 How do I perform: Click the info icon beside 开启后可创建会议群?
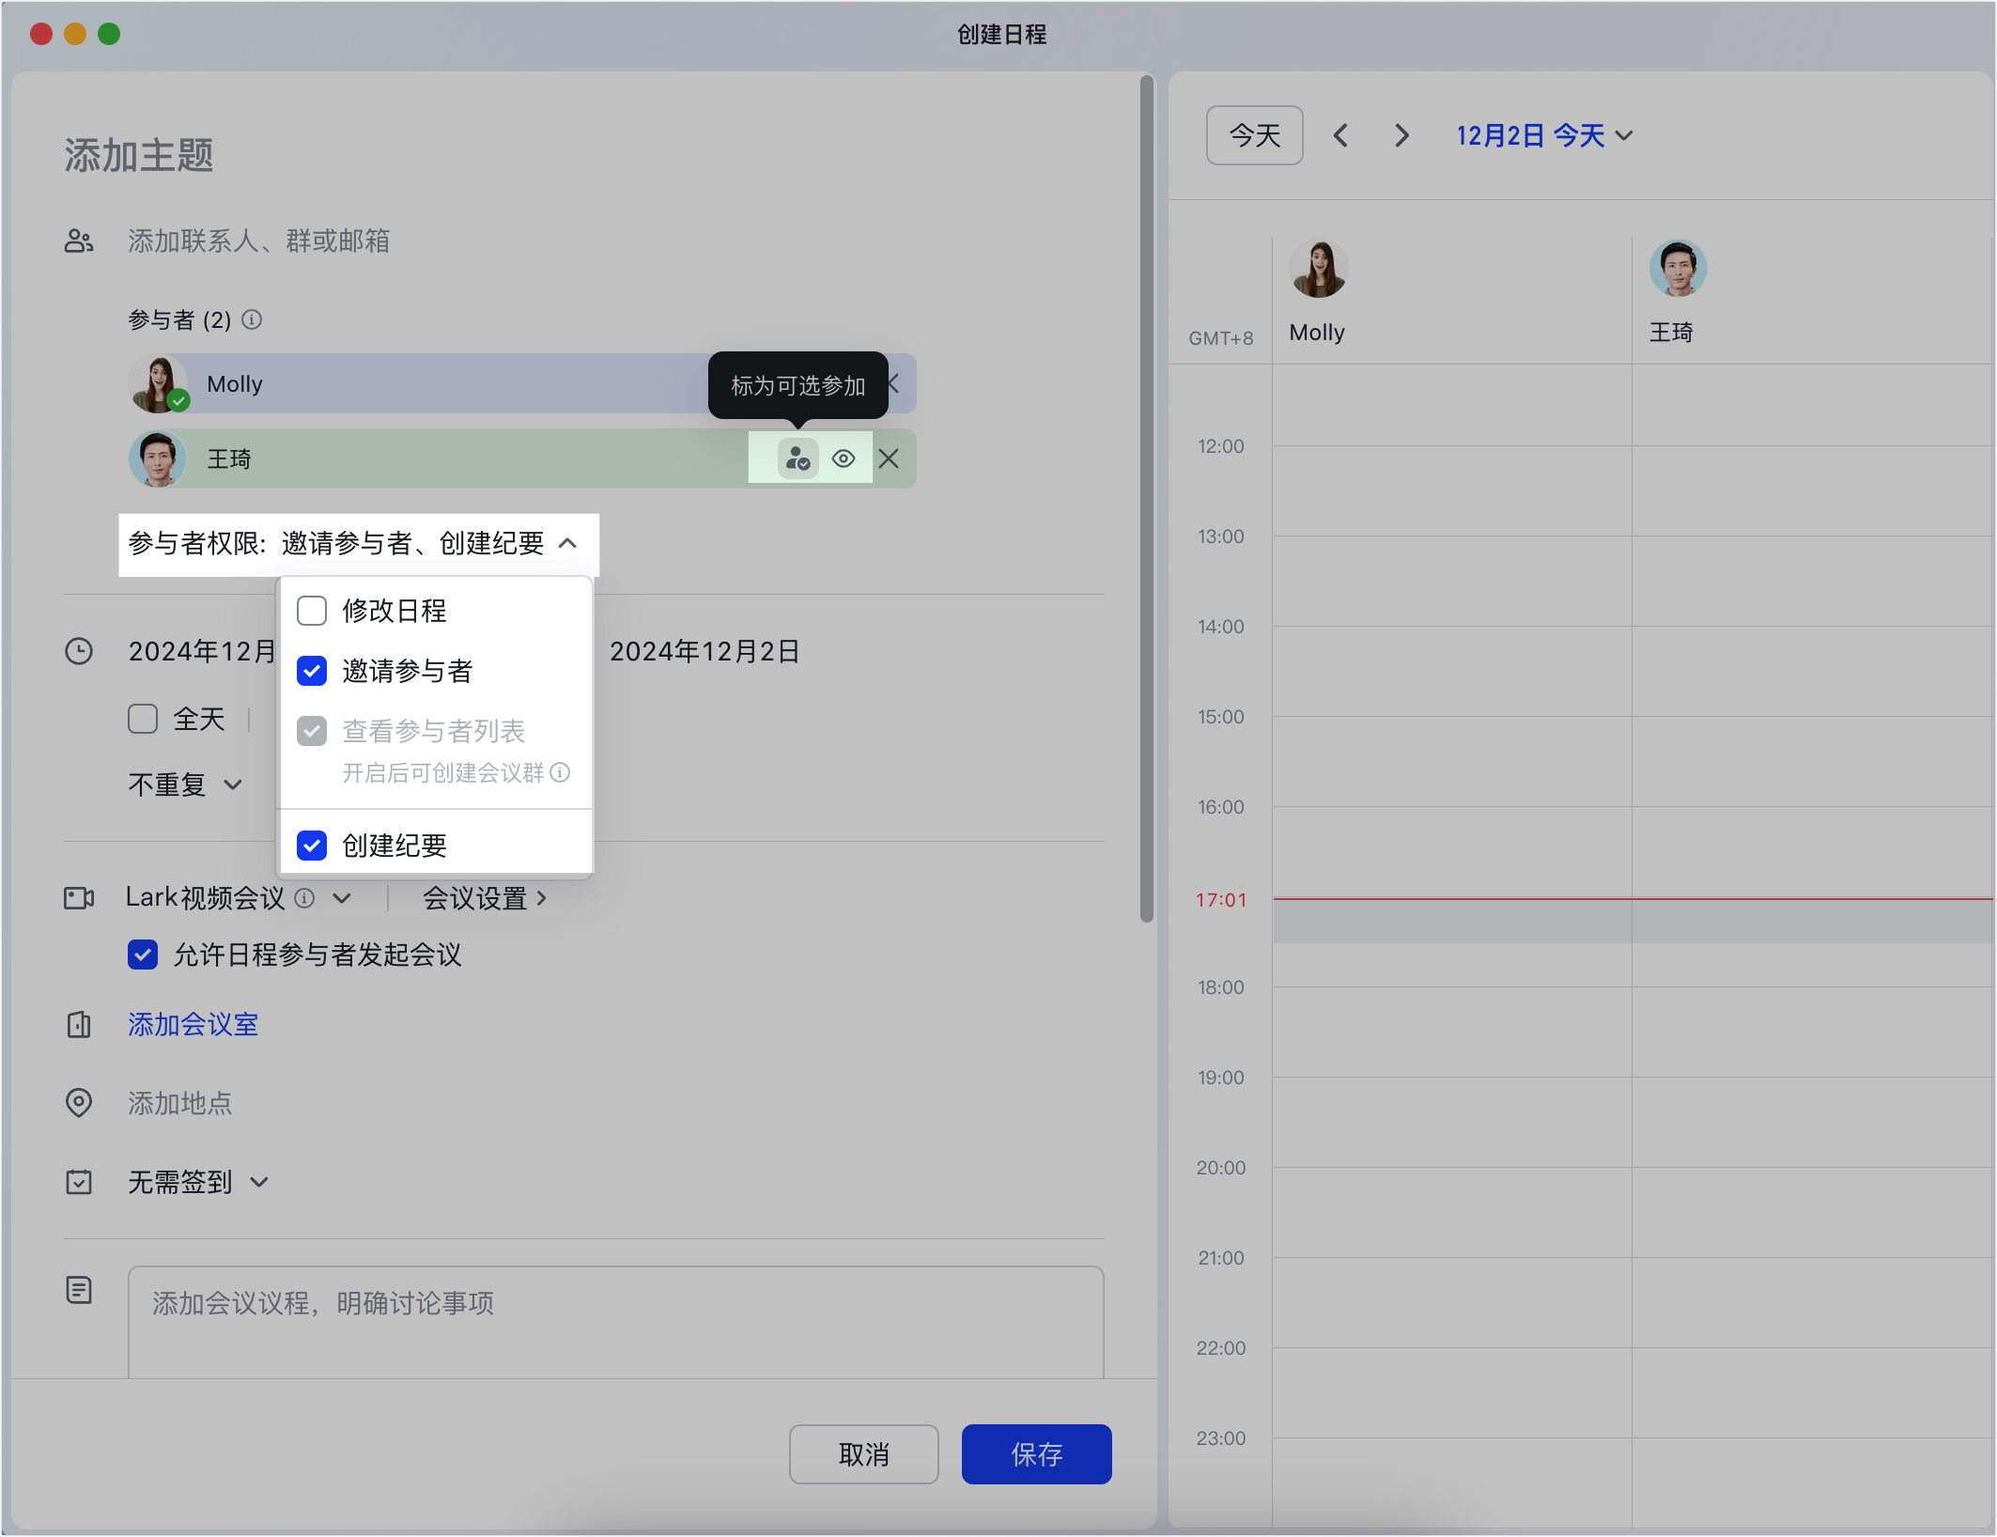(x=560, y=772)
